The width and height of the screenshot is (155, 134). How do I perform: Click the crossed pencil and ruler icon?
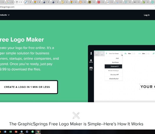click(76, 115)
